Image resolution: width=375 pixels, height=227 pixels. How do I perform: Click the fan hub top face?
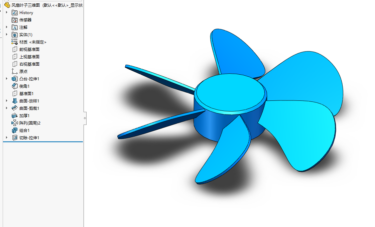click(x=230, y=92)
